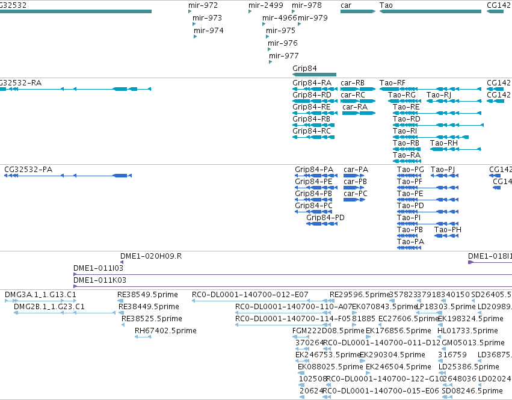Select the mir-974 feature label

208,30
